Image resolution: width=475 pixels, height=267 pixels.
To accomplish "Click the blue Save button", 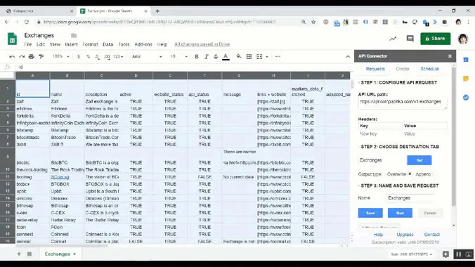I will coord(370,213).
